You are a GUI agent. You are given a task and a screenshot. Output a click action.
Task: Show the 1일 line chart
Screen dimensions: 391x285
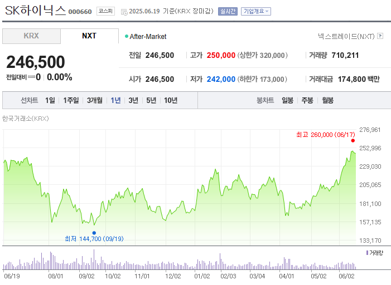click(50, 100)
